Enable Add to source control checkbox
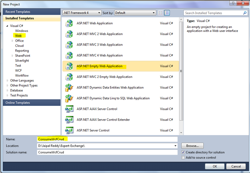 [183, 157]
